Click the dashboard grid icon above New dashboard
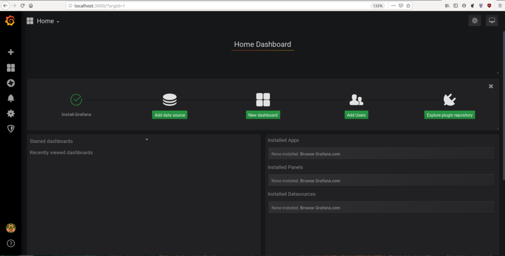The width and height of the screenshot is (505, 256). coord(263,100)
